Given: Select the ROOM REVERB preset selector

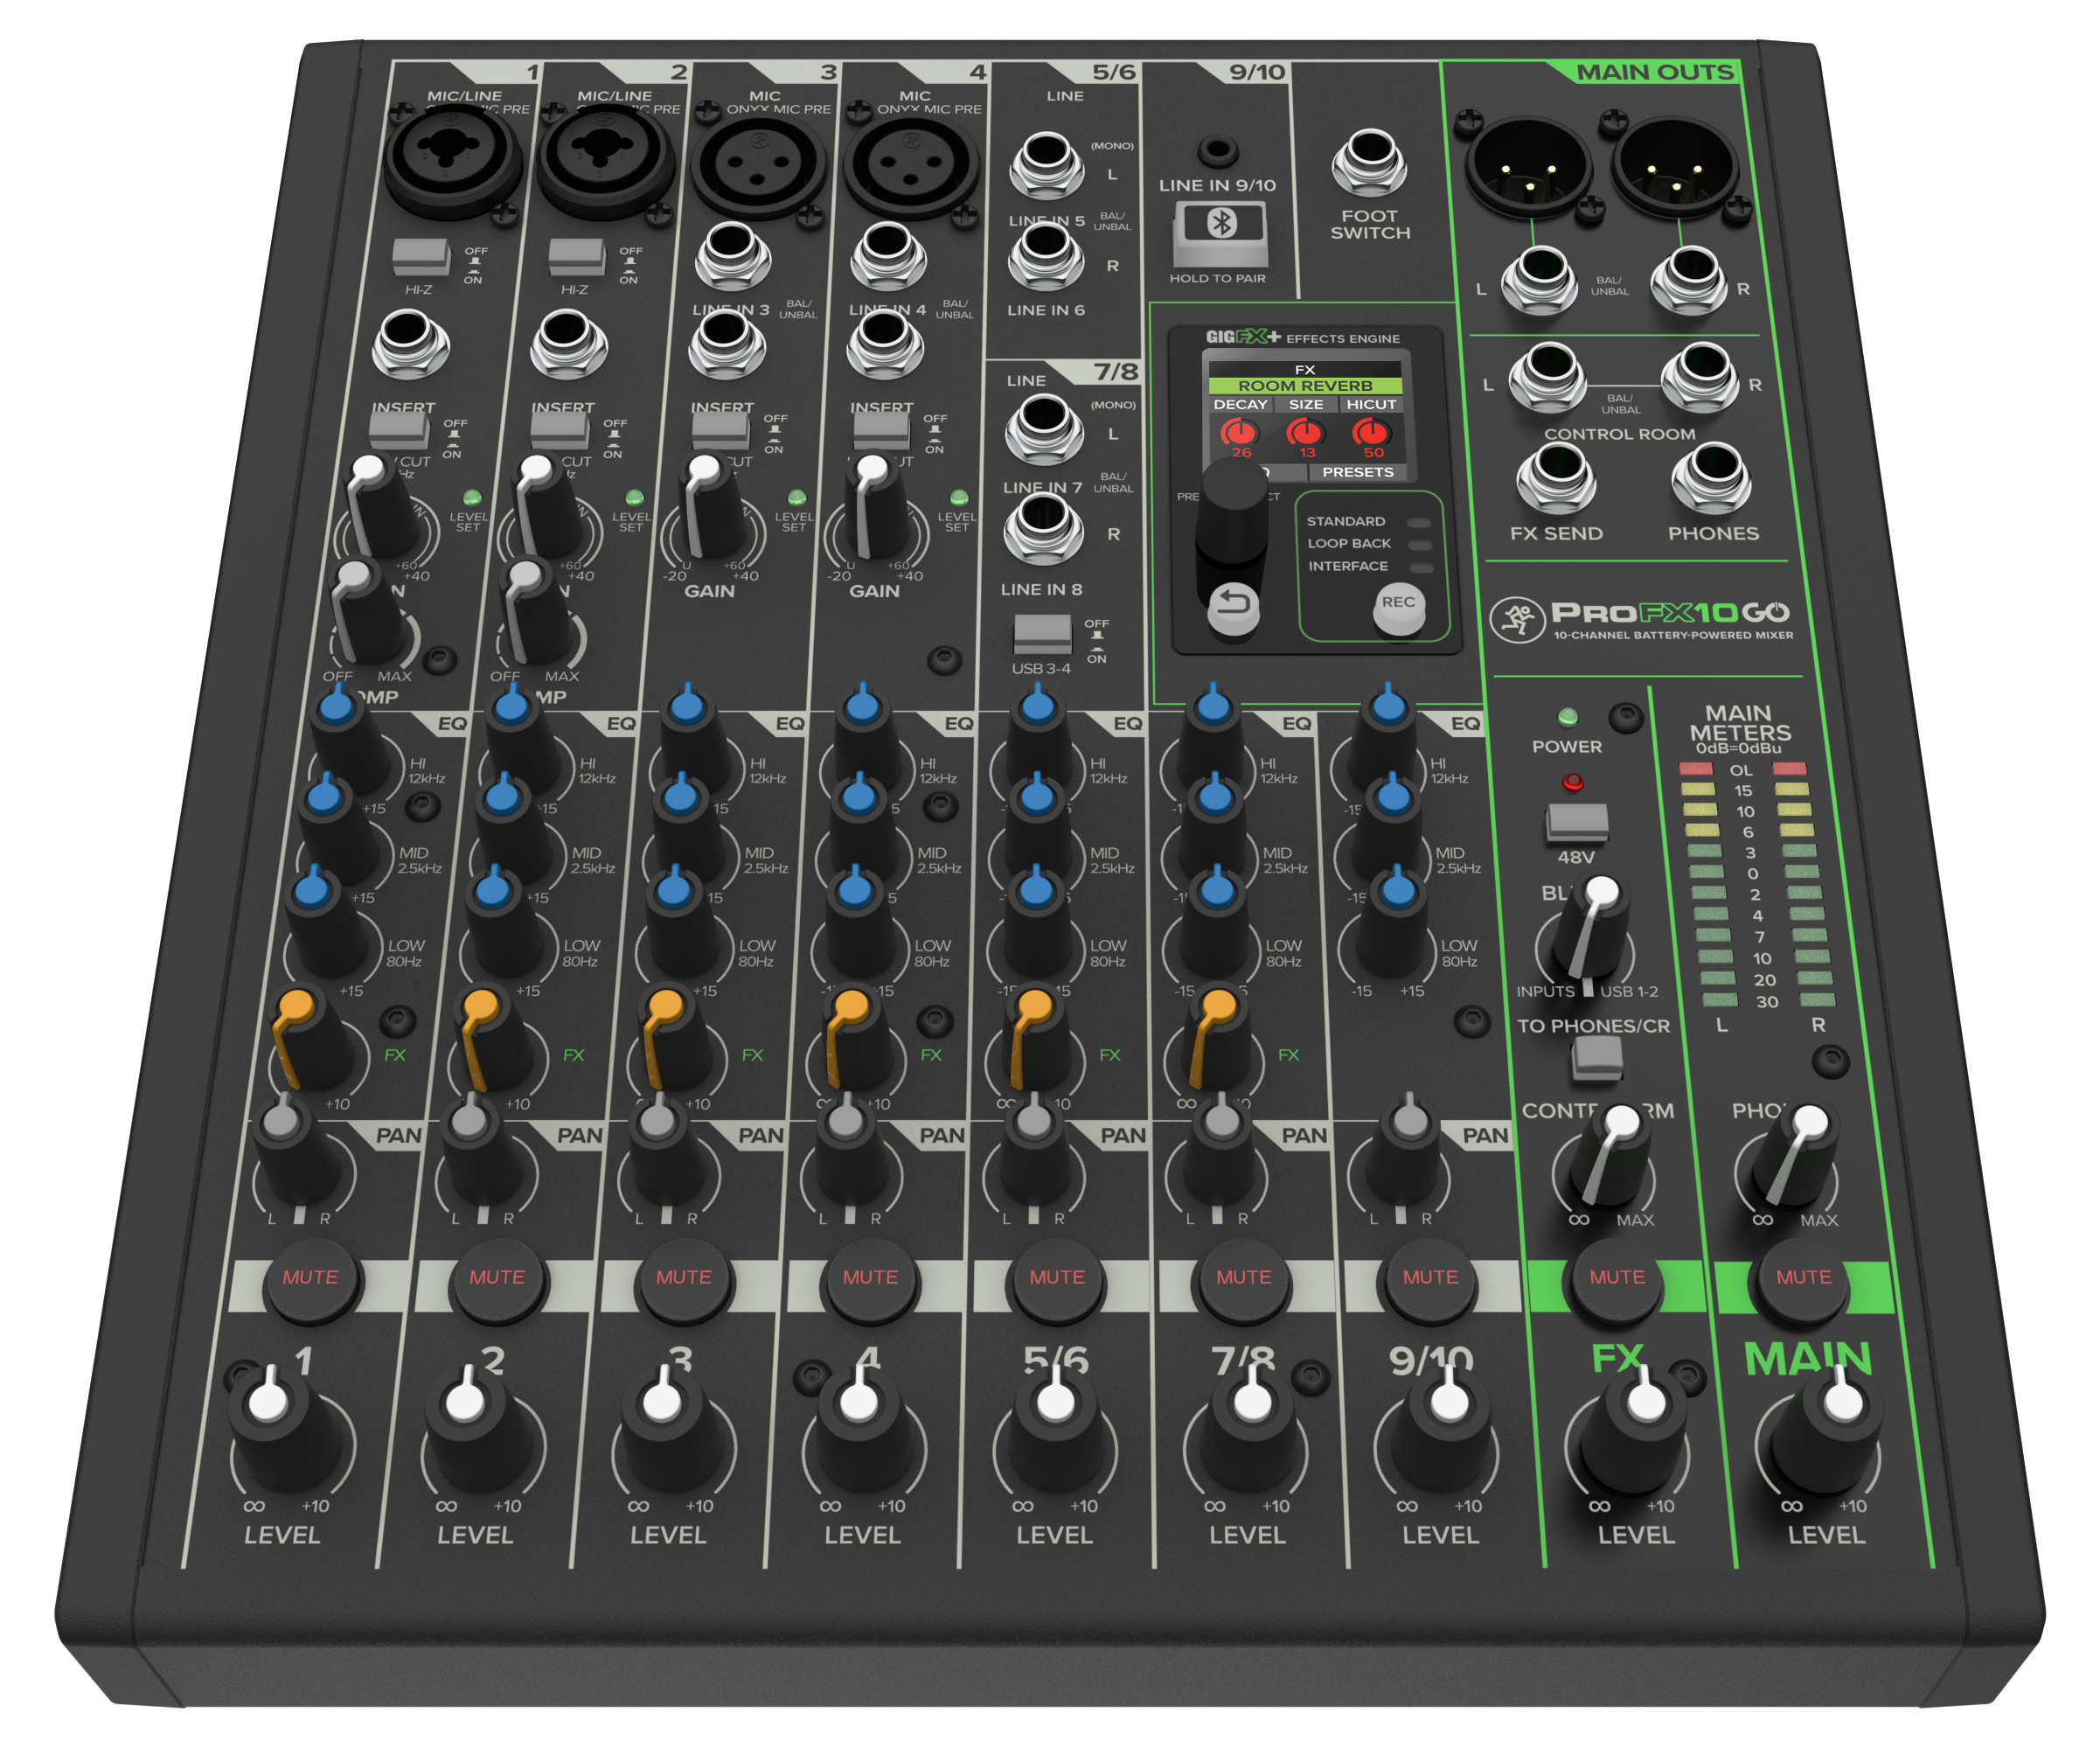Looking at the screenshot, I should (x=1307, y=386).
